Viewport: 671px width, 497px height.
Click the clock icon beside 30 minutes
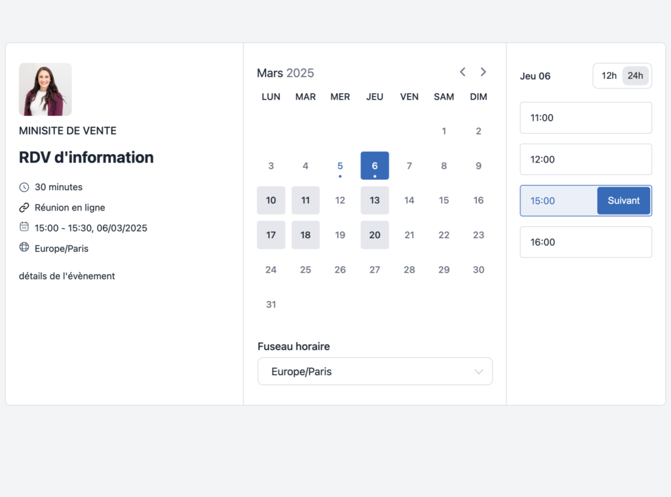point(24,188)
